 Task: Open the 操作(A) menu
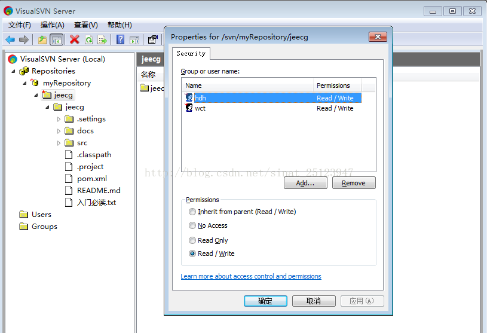(52, 25)
